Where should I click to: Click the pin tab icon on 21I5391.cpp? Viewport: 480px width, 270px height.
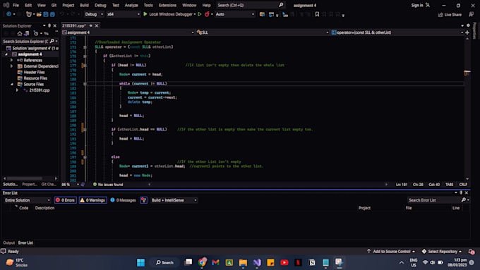[91, 25]
